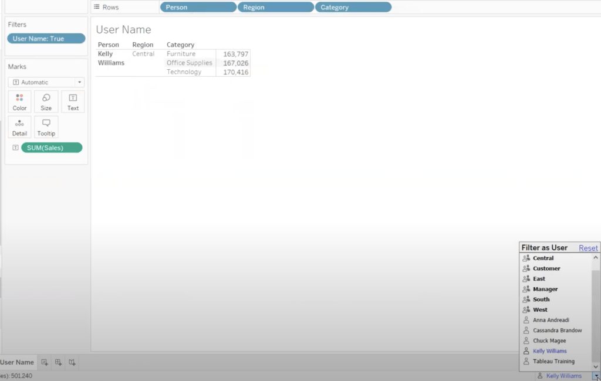Open the Color marks card
Viewport: 601px width, 381px height.
tap(20, 101)
